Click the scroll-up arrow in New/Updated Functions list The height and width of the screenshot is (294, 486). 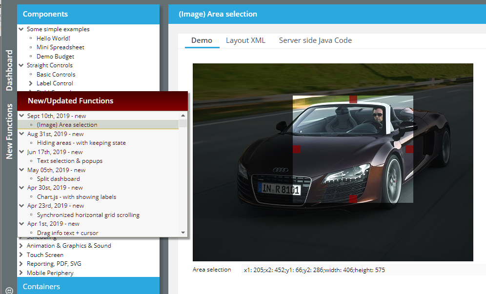pos(183,116)
